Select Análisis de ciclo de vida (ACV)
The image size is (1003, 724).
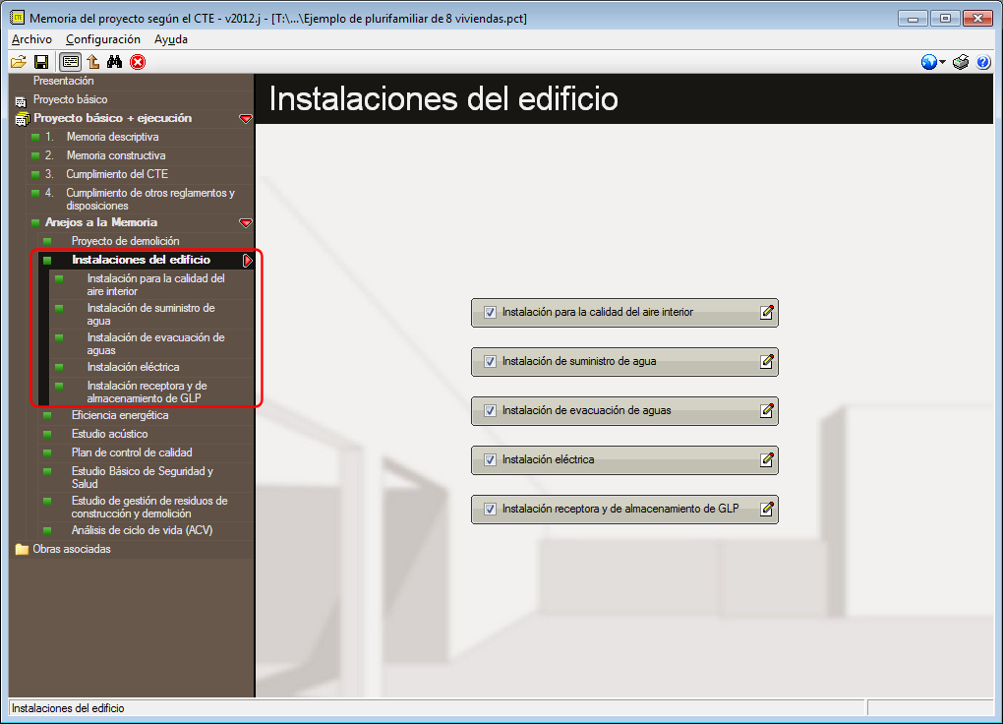pos(142,530)
